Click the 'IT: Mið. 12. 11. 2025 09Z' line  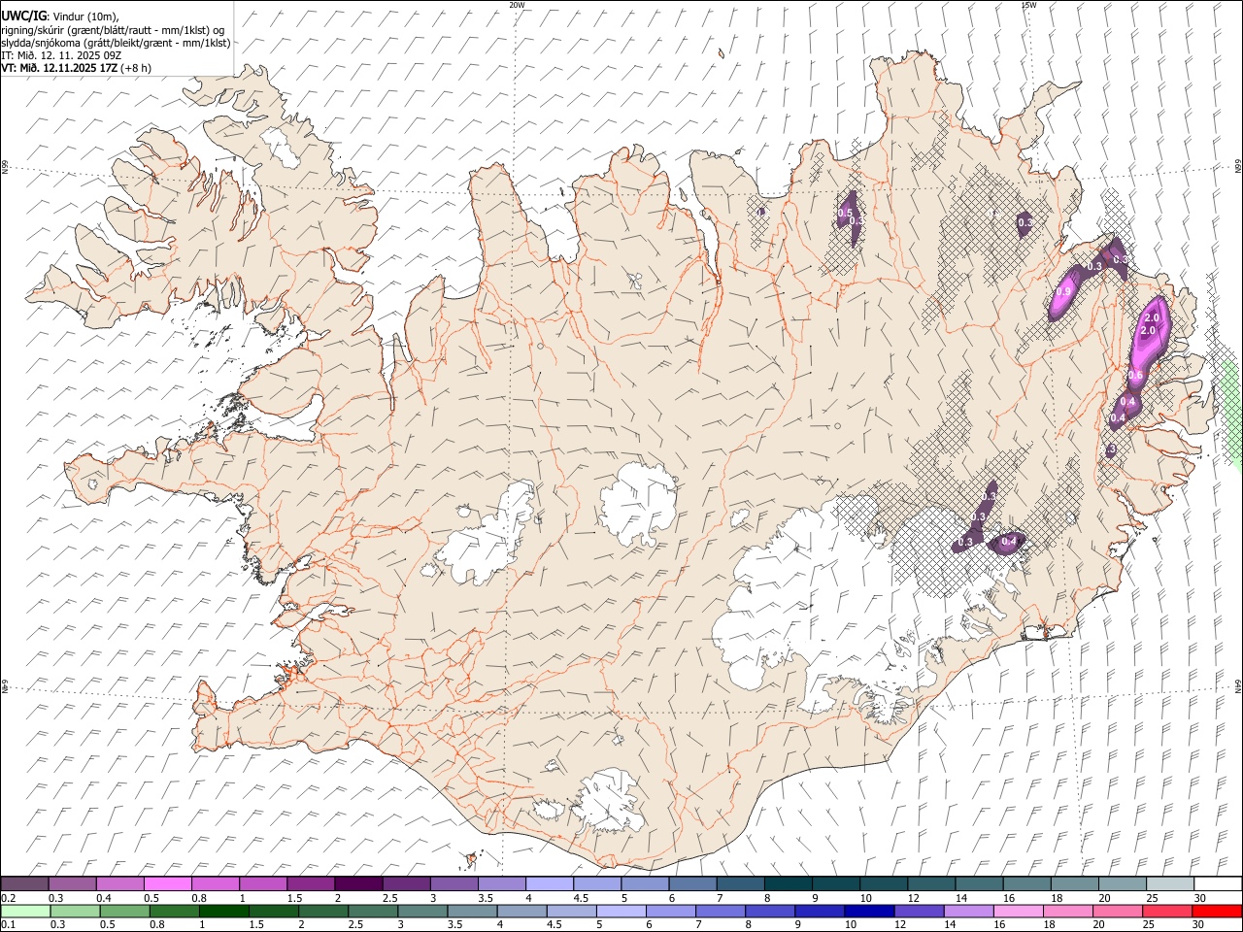point(61,55)
